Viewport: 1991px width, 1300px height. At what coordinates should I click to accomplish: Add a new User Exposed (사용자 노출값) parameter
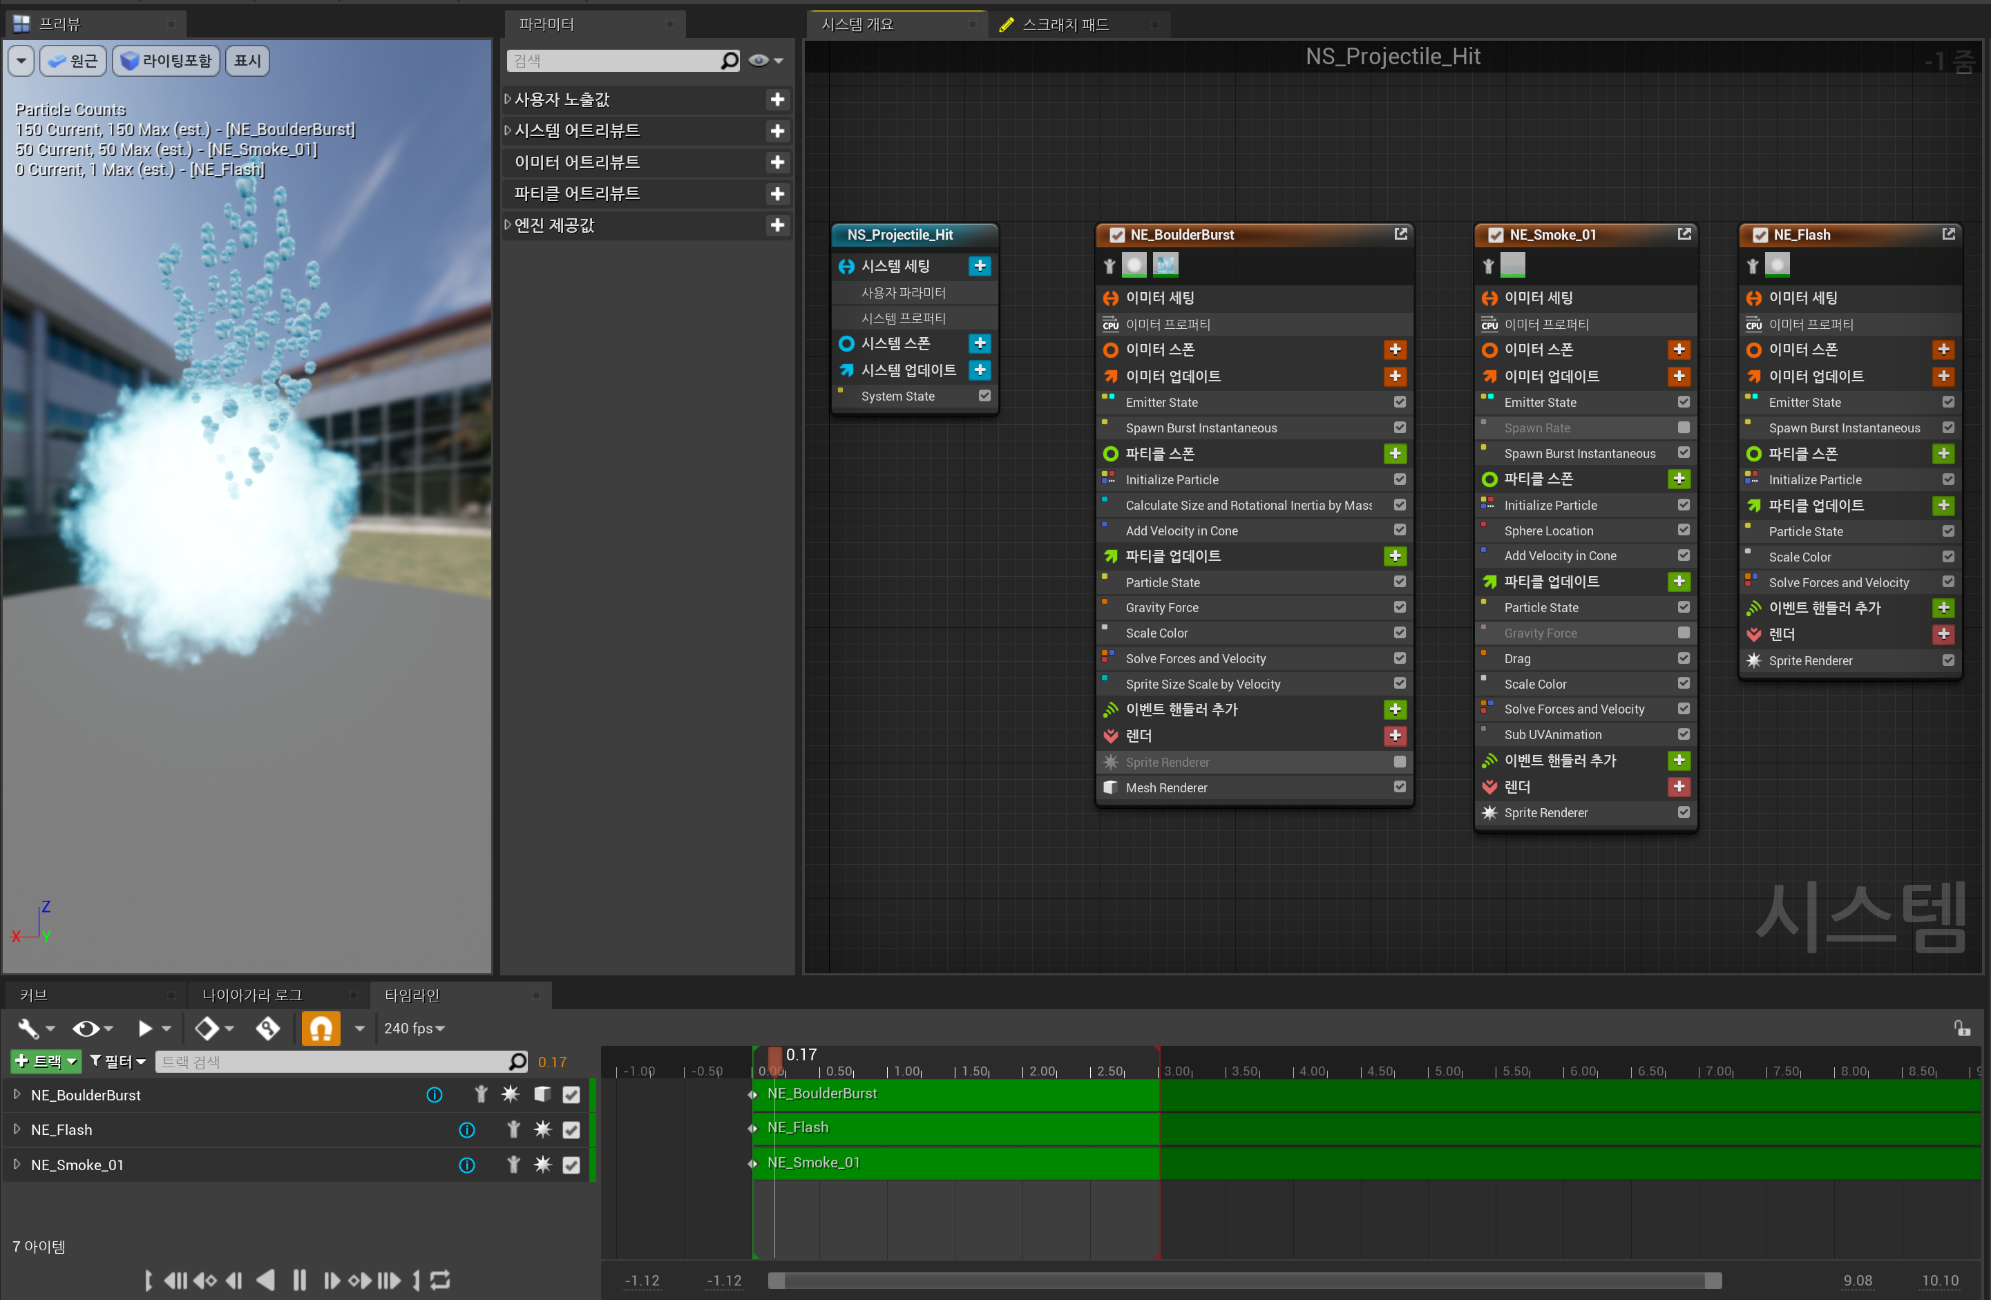[777, 99]
